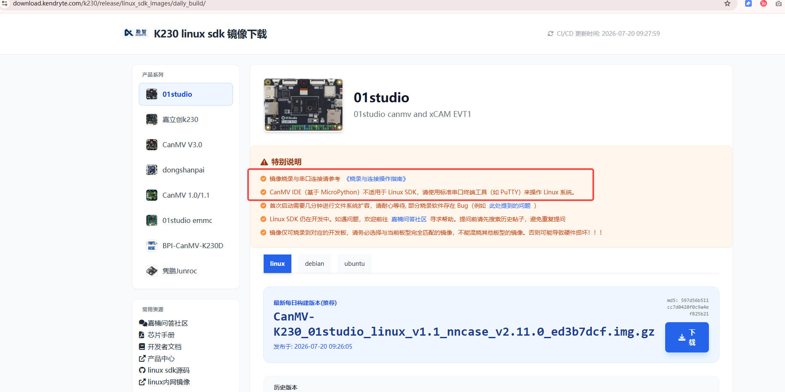Open 嘉楠问答社区 in common resources
The height and width of the screenshot is (392, 785).
(x=168, y=323)
